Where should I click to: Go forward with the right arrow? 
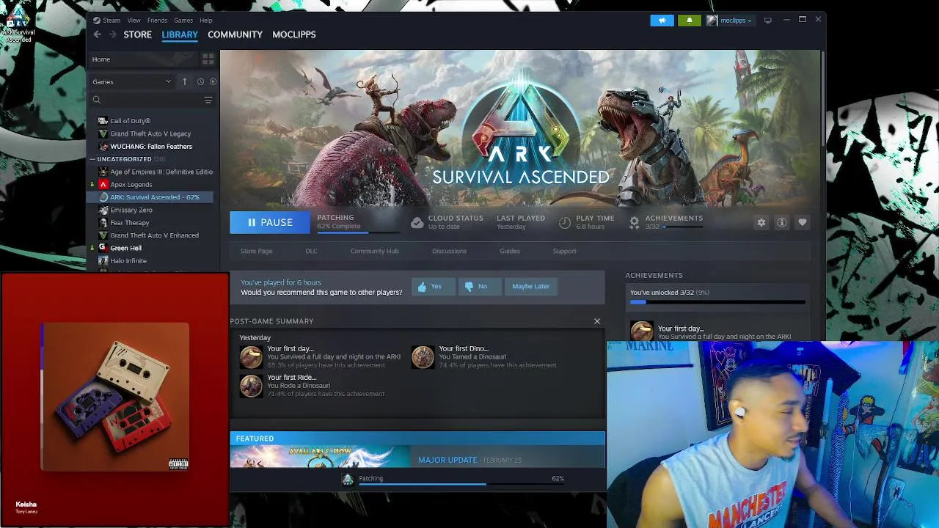pyautogui.click(x=112, y=34)
